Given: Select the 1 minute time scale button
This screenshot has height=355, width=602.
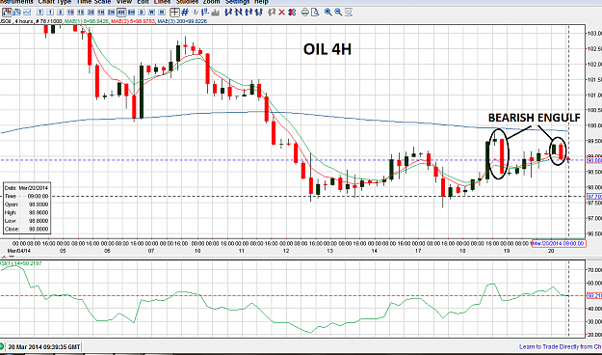Looking at the screenshot, I should (x=50, y=13).
